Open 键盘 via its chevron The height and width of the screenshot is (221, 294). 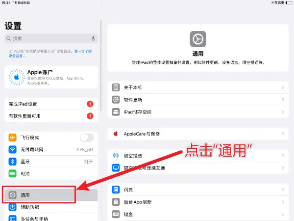click(283, 214)
